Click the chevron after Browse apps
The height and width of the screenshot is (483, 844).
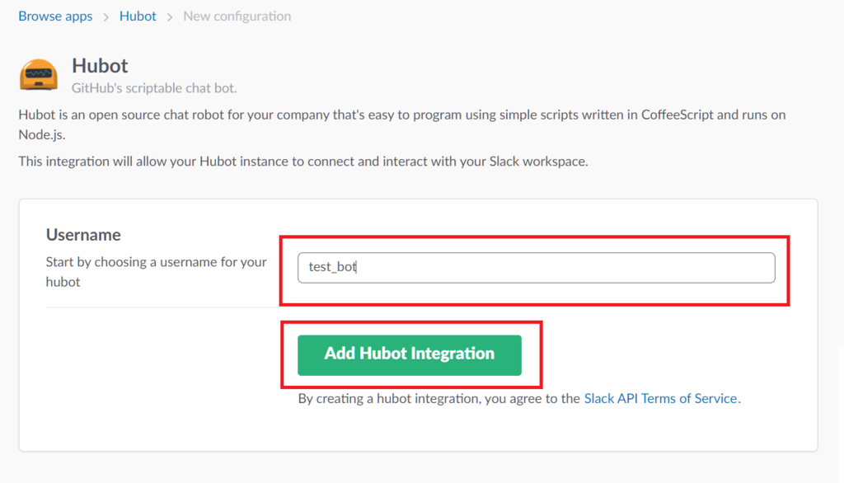106,17
